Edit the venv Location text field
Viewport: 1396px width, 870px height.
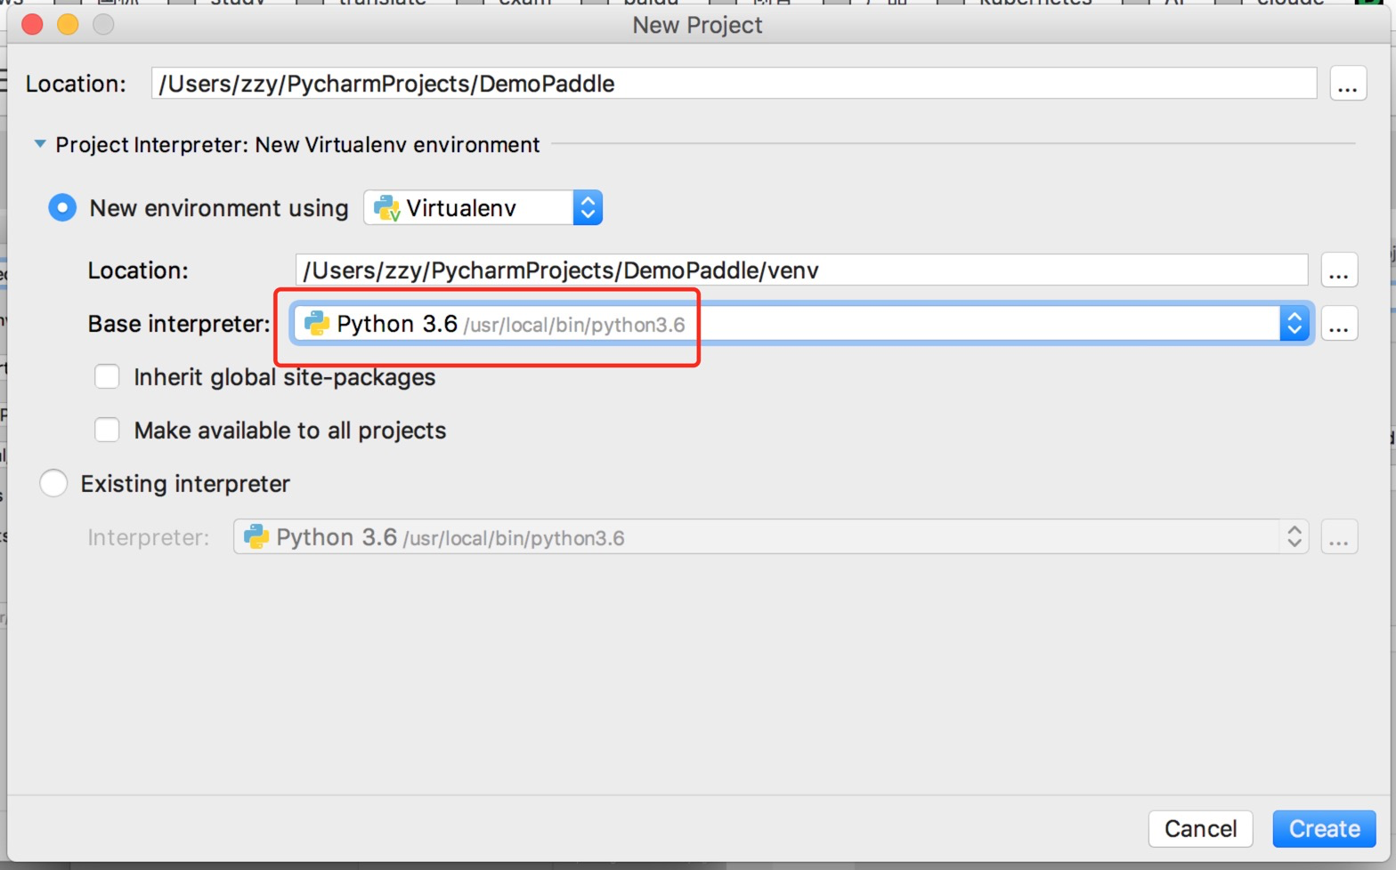coord(801,270)
